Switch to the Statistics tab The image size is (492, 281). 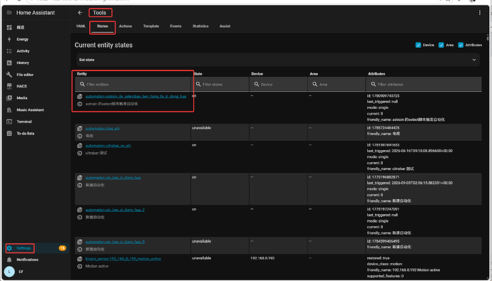coord(200,26)
